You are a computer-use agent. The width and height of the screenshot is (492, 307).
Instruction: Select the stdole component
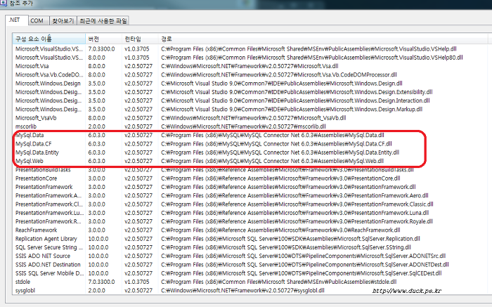[x=22, y=282]
